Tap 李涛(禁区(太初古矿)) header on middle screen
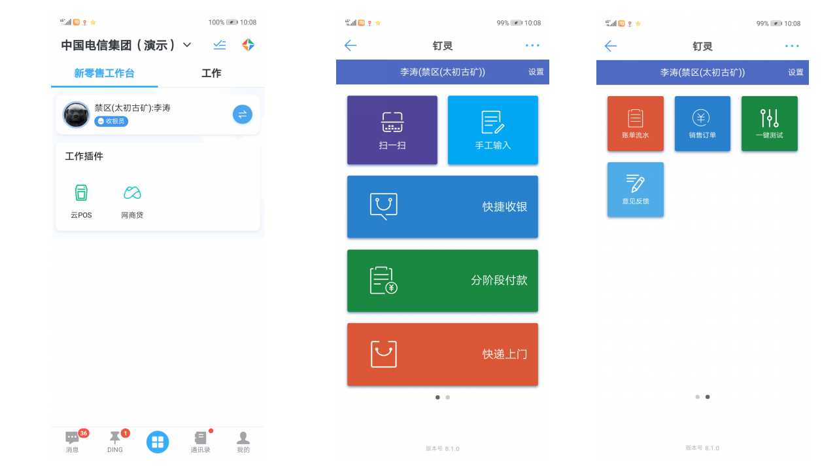 (443, 72)
